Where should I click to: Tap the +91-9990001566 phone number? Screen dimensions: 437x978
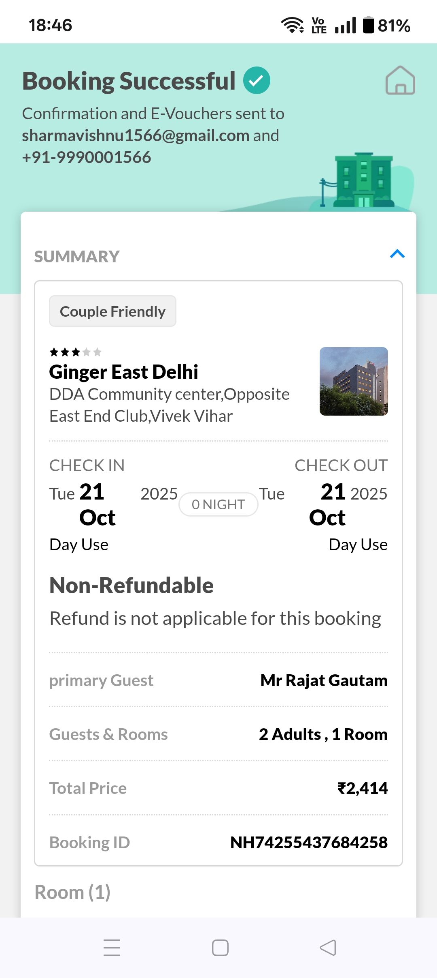[87, 157]
